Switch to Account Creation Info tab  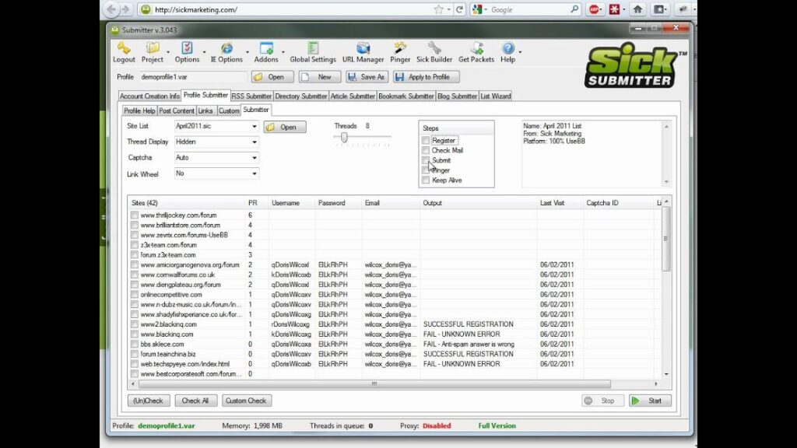point(149,96)
